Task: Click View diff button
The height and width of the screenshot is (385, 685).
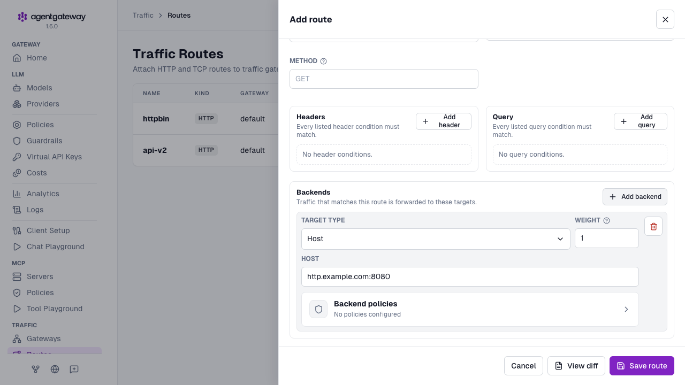Action: click(x=576, y=366)
